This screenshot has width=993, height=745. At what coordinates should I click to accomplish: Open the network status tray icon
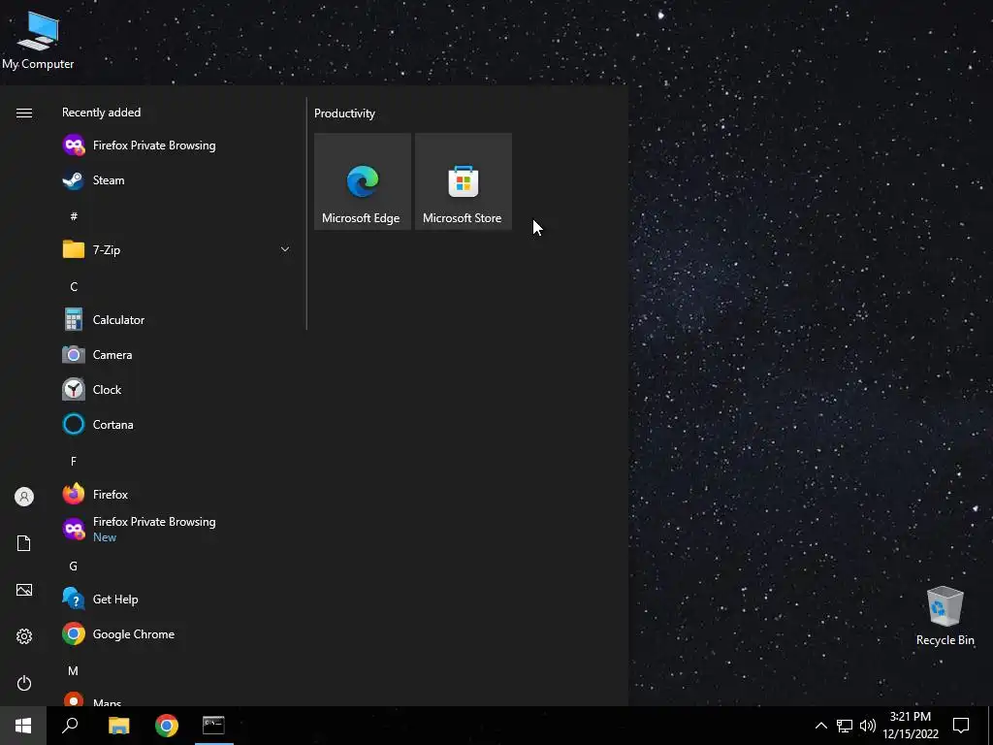pos(845,726)
